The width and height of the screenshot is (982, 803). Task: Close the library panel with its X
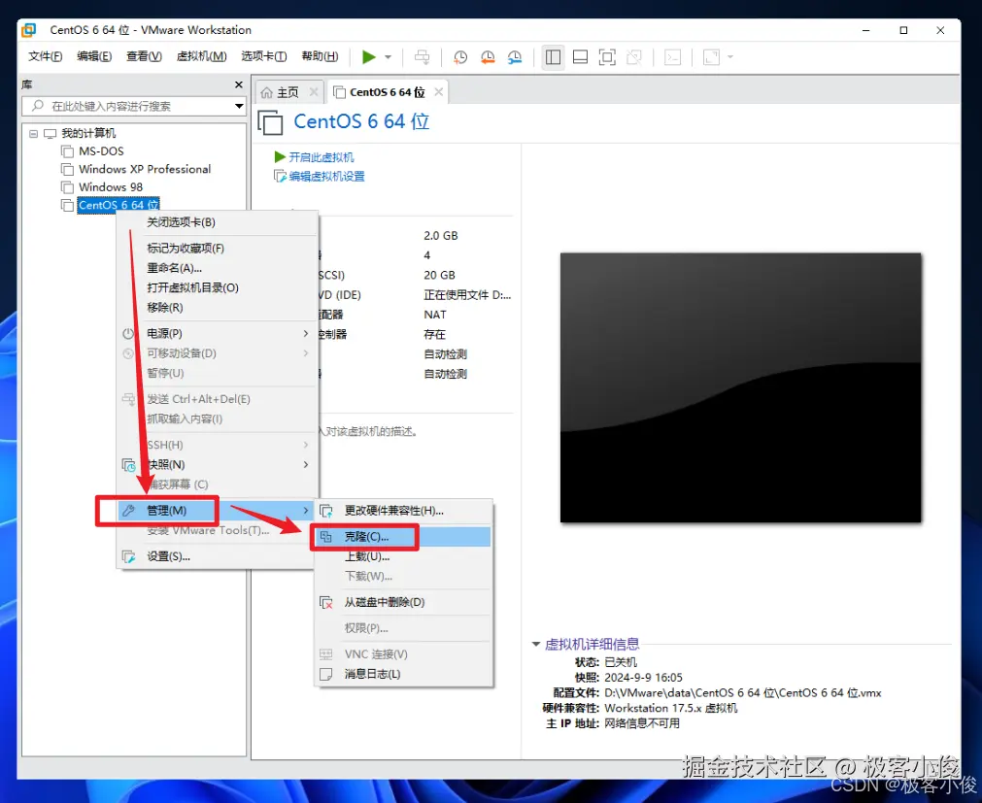click(239, 84)
